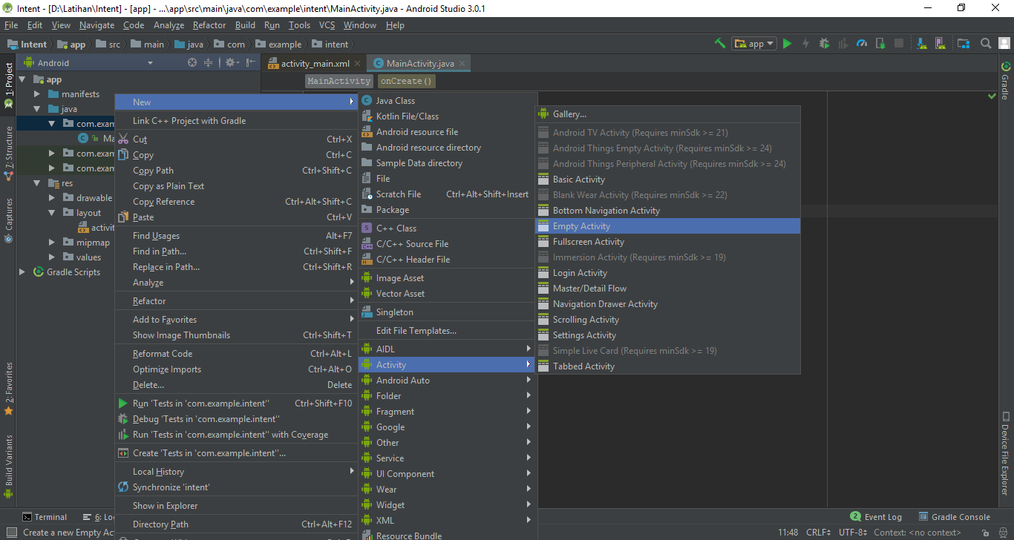Viewport: 1014px width, 540px height.
Task: Switch to the activity_main.xml editor tab
Action: click(315, 64)
